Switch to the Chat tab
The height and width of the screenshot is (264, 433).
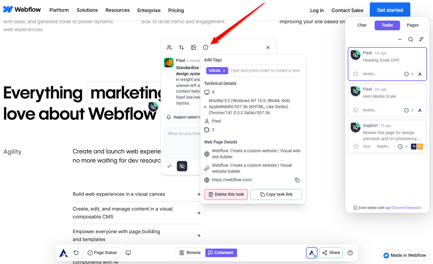coord(362,25)
